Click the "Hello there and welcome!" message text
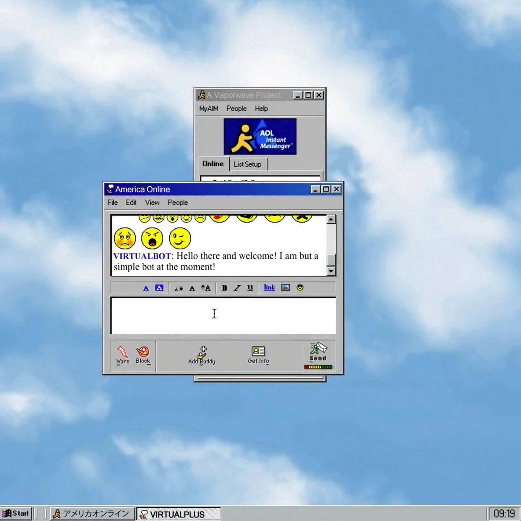The image size is (521, 521). [x=226, y=256]
